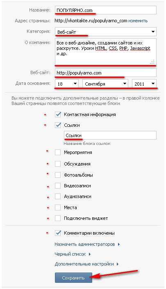Tick the Фотоальбомы checkbox

58,175
